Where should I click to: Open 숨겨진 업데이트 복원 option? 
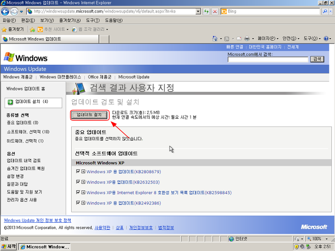click(26, 168)
